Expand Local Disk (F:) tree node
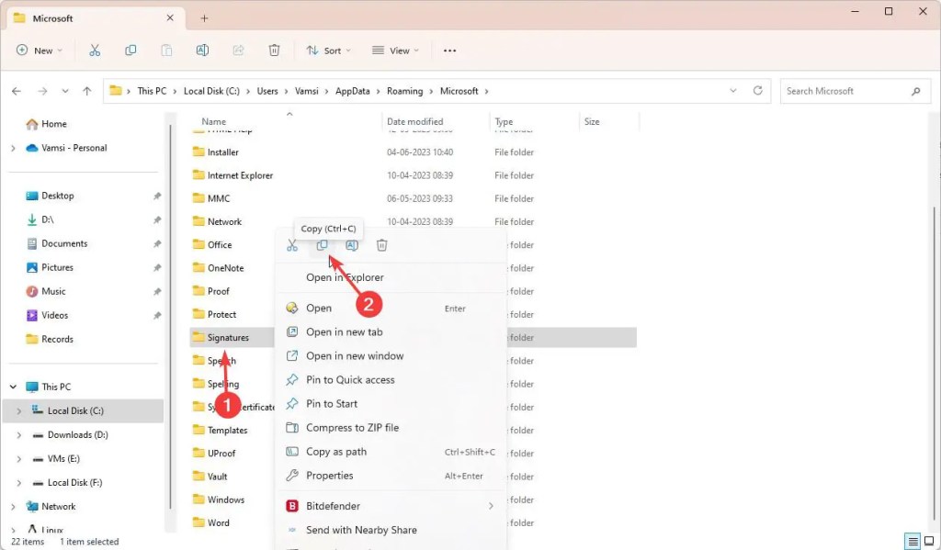 click(18, 483)
